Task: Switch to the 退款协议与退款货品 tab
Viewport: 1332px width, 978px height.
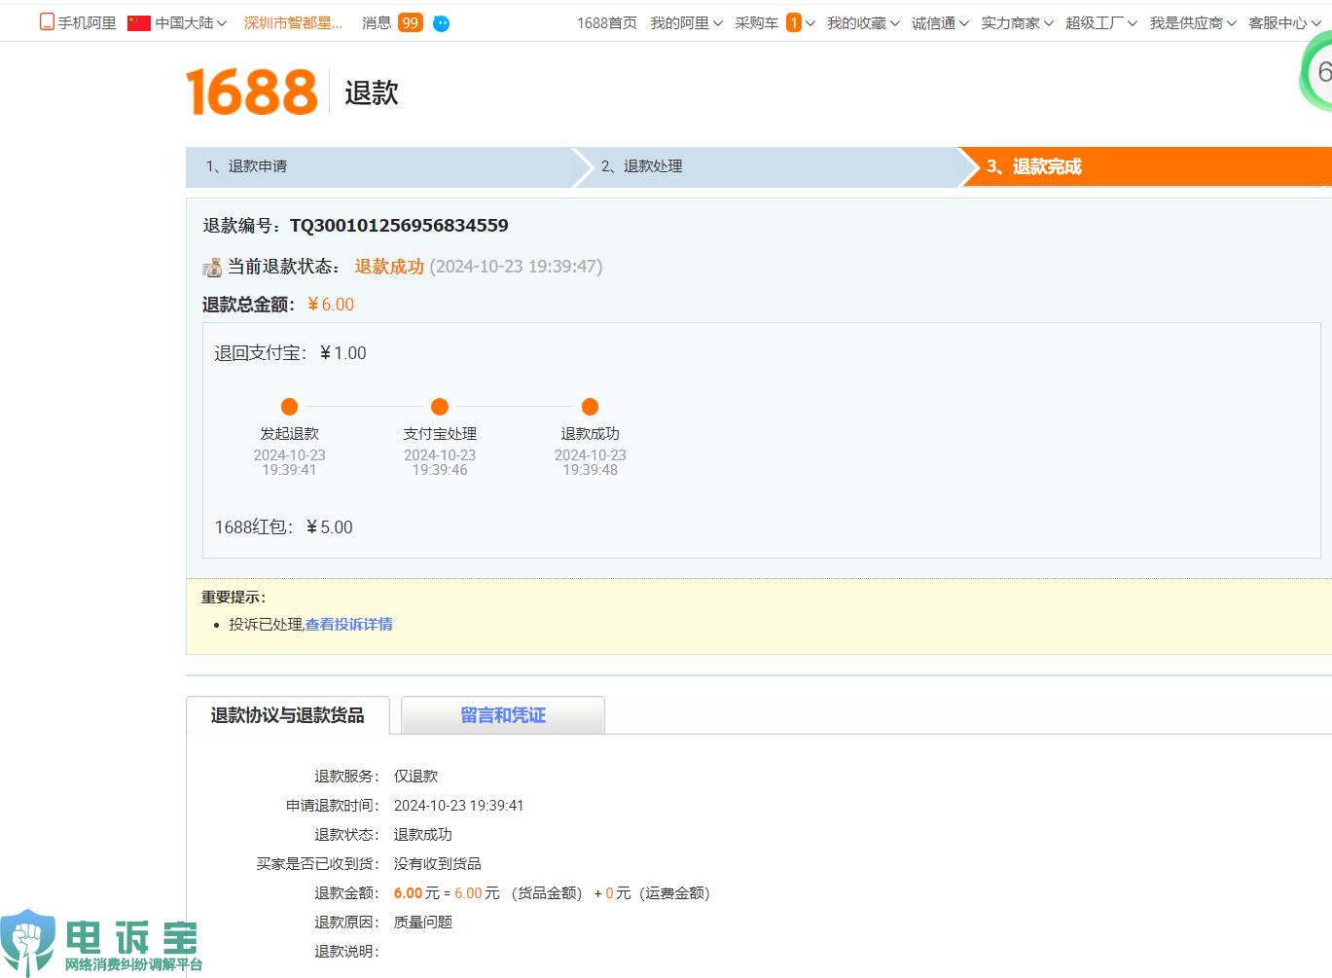Action: click(x=288, y=715)
